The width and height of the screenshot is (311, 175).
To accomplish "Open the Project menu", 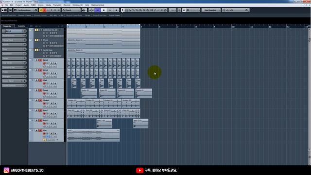I will pos(18,5).
